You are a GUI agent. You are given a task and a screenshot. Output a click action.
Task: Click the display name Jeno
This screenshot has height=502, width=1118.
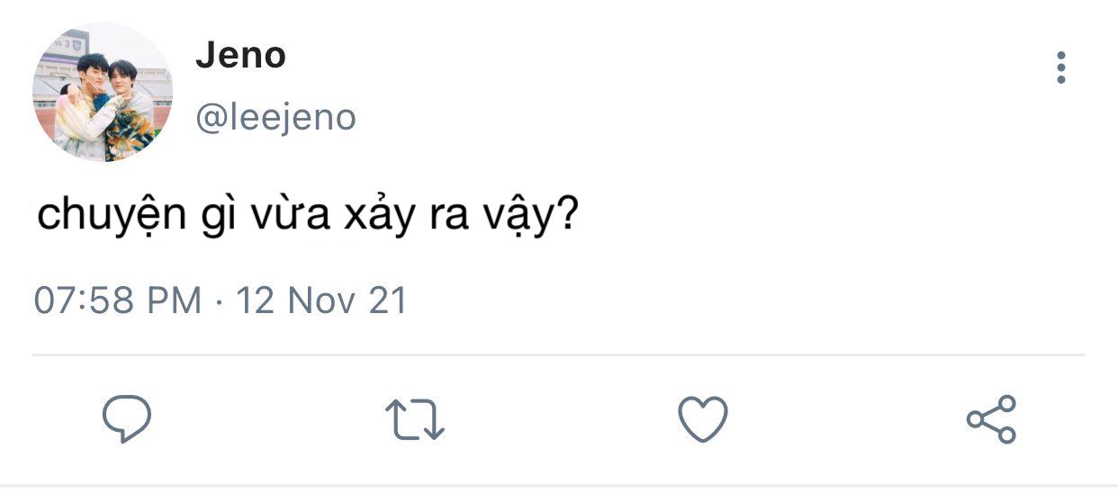click(240, 57)
